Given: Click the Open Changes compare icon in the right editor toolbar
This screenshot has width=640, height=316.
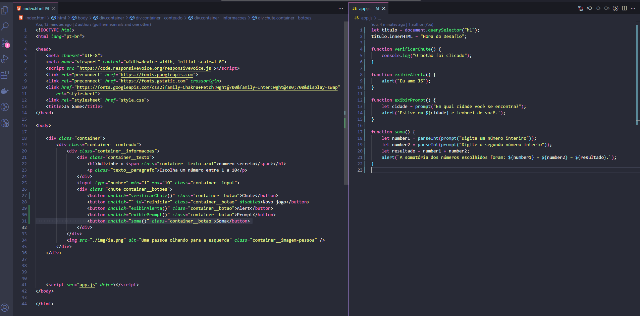Looking at the screenshot, I should [x=581, y=8].
